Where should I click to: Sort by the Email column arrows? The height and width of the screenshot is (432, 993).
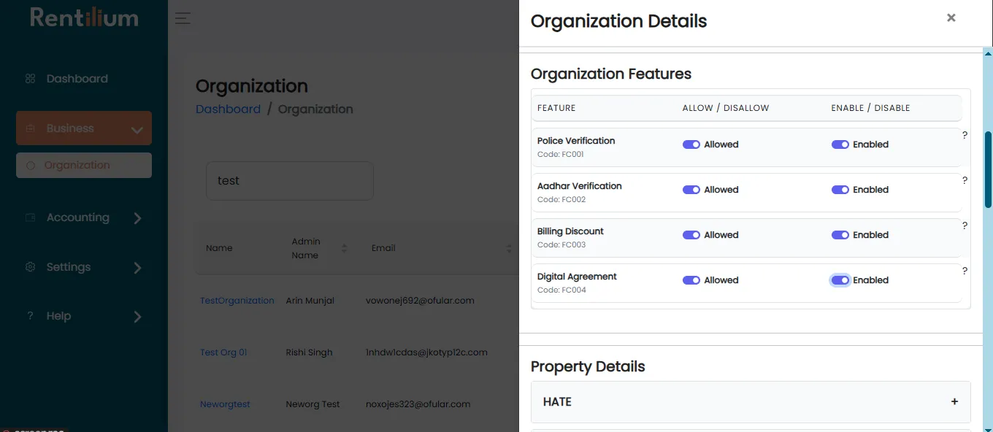[509, 249]
